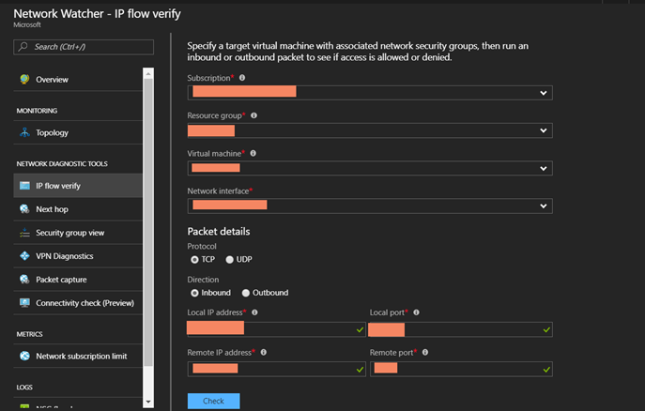Click the Overview icon in sidebar
This screenshot has height=411, width=645.
point(24,80)
